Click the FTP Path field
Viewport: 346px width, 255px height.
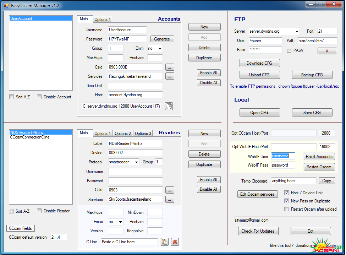tap(317, 41)
